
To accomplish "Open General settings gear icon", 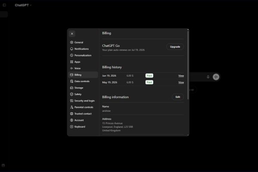I will coord(71,42).
